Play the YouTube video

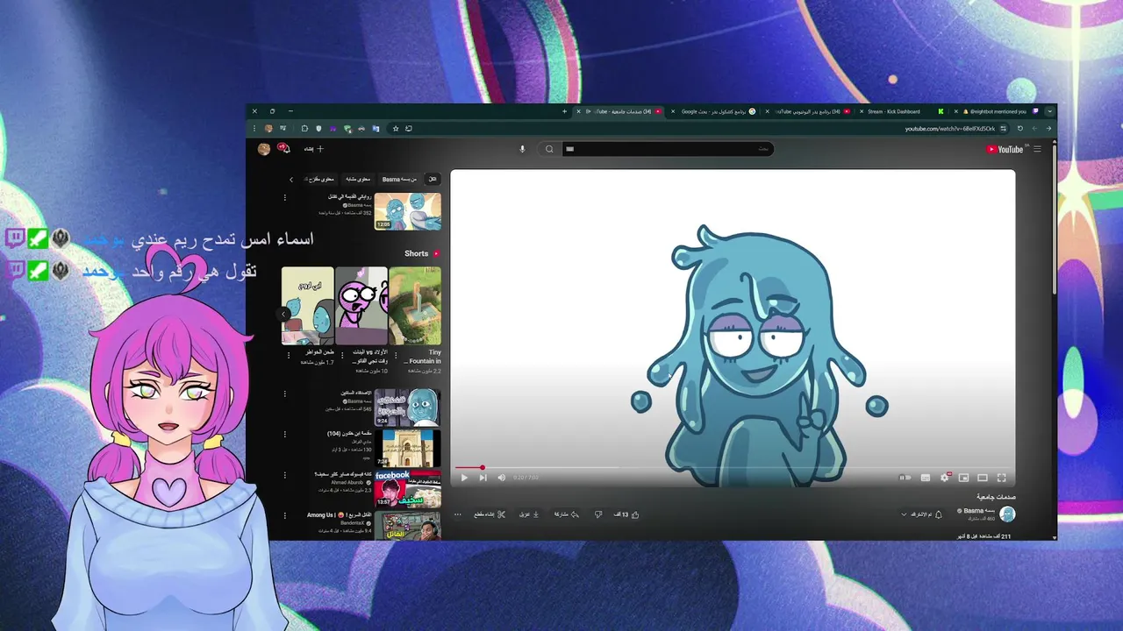click(x=464, y=478)
